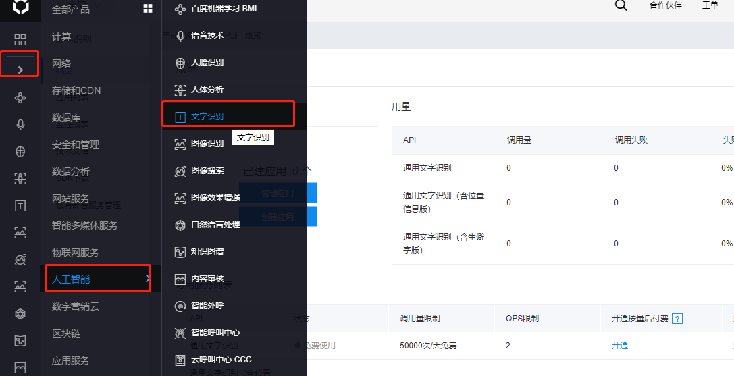This screenshot has height=376, width=734.
Task: Open the 网站服务 category
Action: pos(71,198)
